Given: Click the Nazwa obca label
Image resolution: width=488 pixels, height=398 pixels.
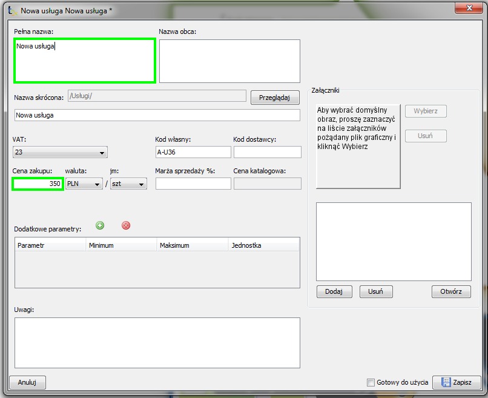Looking at the screenshot, I should click(x=177, y=32).
